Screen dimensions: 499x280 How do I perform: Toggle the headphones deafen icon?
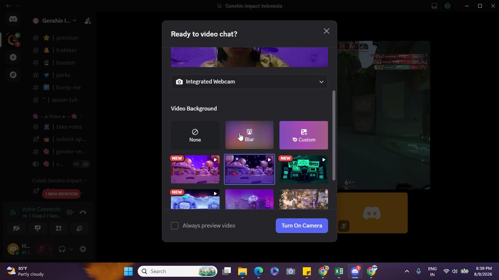[62, 249]
